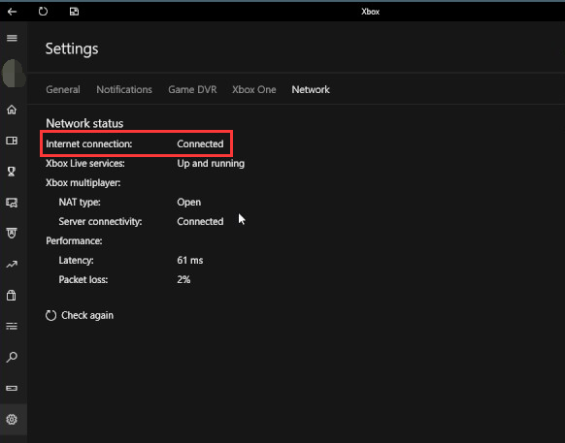Click the 'Packet loss:' label
This screenshot has height=443, width=565.
83,279
